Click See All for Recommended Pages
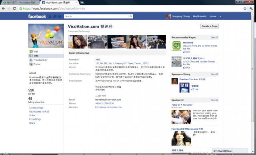The width and height of the screenshot is (256, 155). [x=214, y=37]
